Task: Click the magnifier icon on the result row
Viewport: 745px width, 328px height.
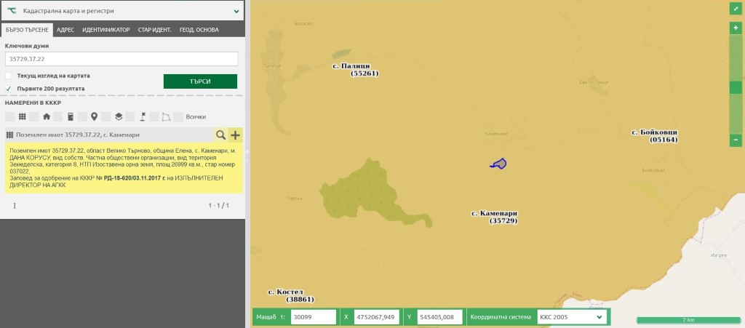Action: click(220, 135)
